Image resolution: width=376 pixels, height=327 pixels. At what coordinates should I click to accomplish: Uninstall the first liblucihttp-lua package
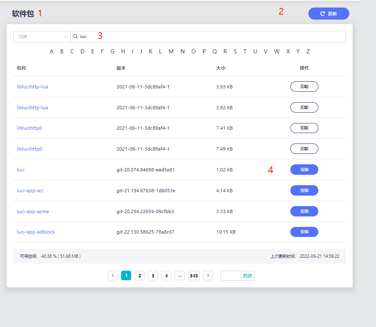point(304,87)
